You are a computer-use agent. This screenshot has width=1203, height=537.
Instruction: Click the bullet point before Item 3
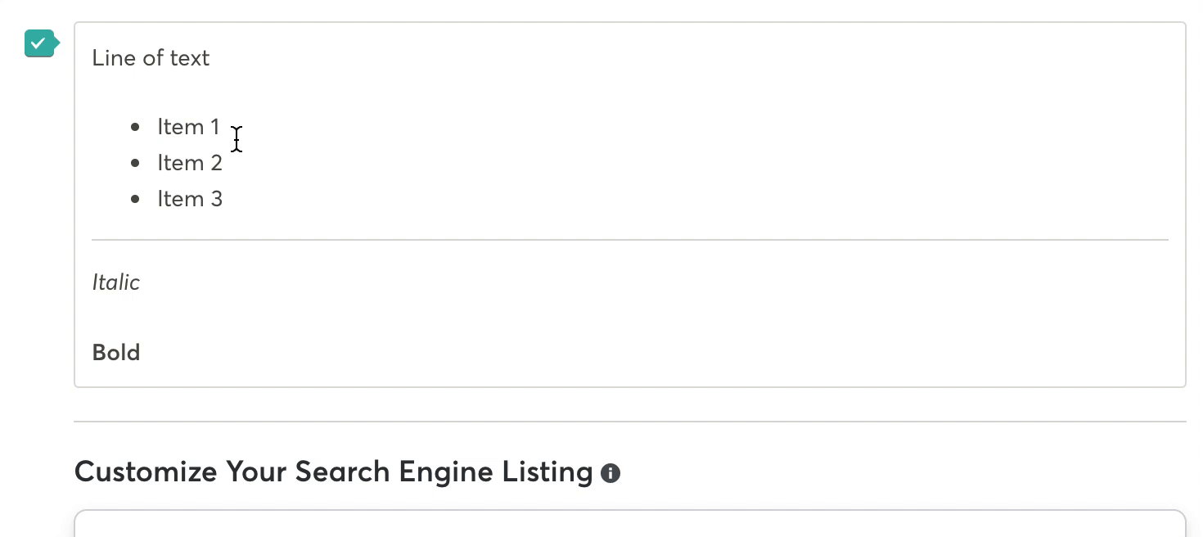[x=135, y=199]
